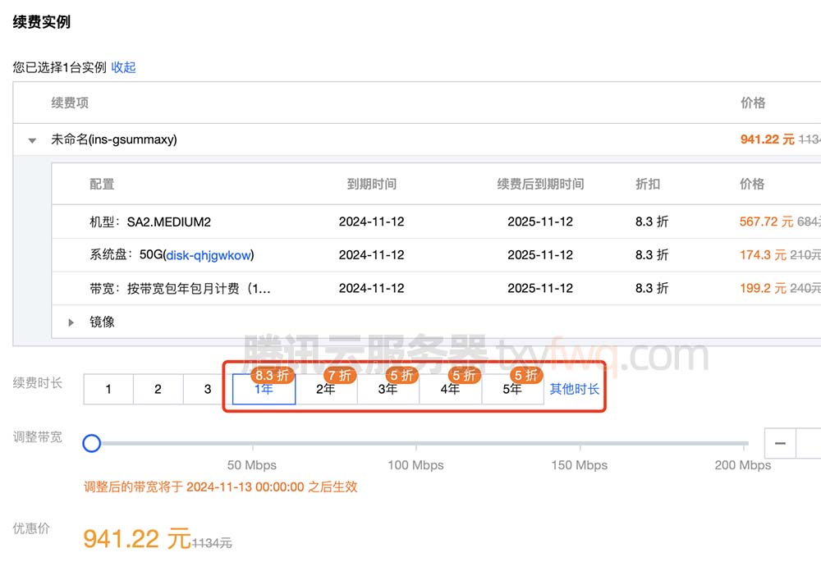Click the bandwidth slider handle
821x562 pixels.
point(92,443)
